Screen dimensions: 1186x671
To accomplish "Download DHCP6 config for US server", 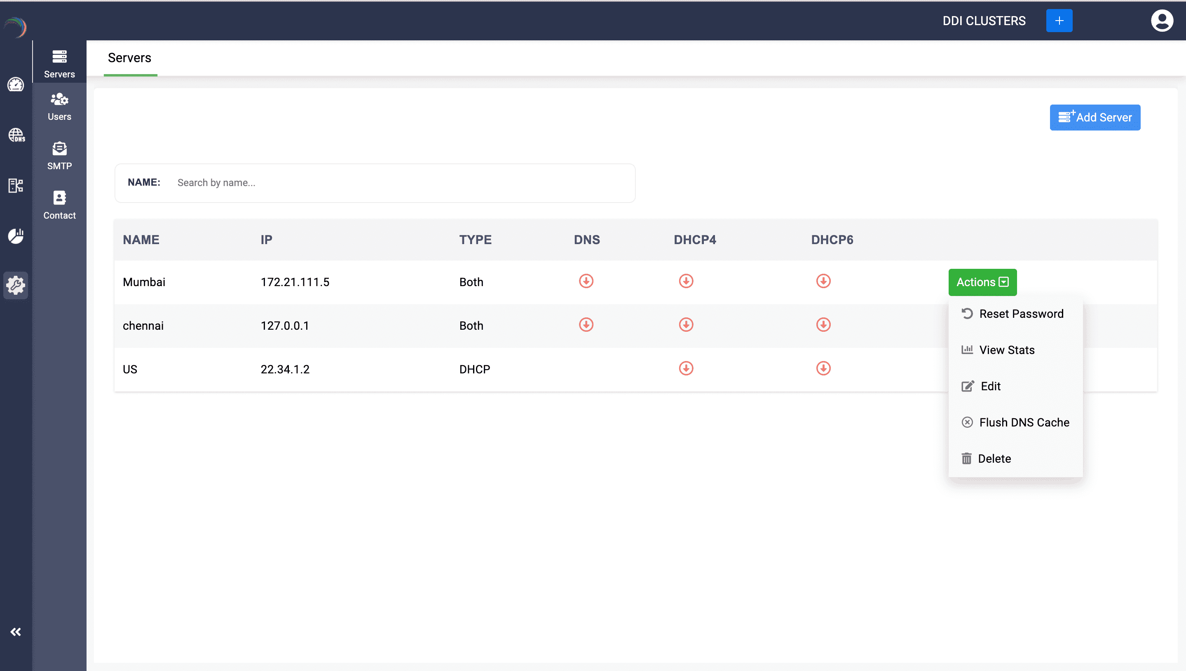I will click(823, 368).
